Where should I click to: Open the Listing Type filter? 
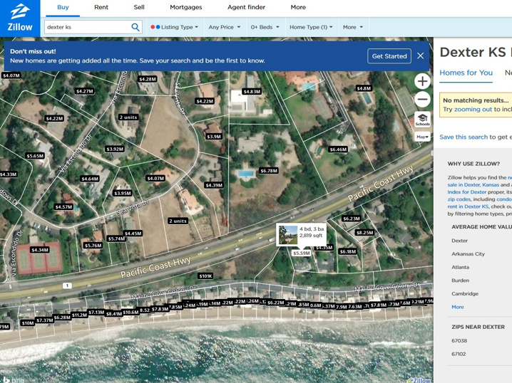175,27
